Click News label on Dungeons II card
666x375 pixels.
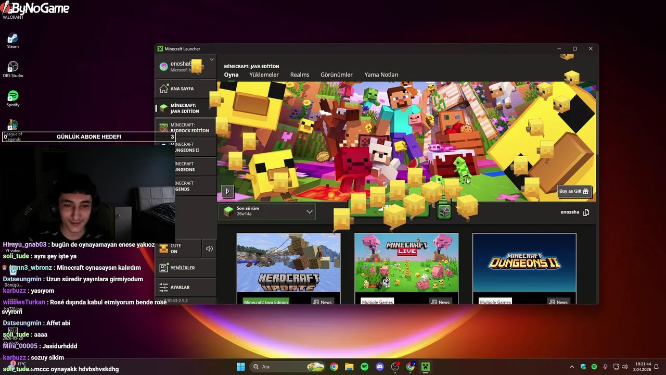click(559, 302)
